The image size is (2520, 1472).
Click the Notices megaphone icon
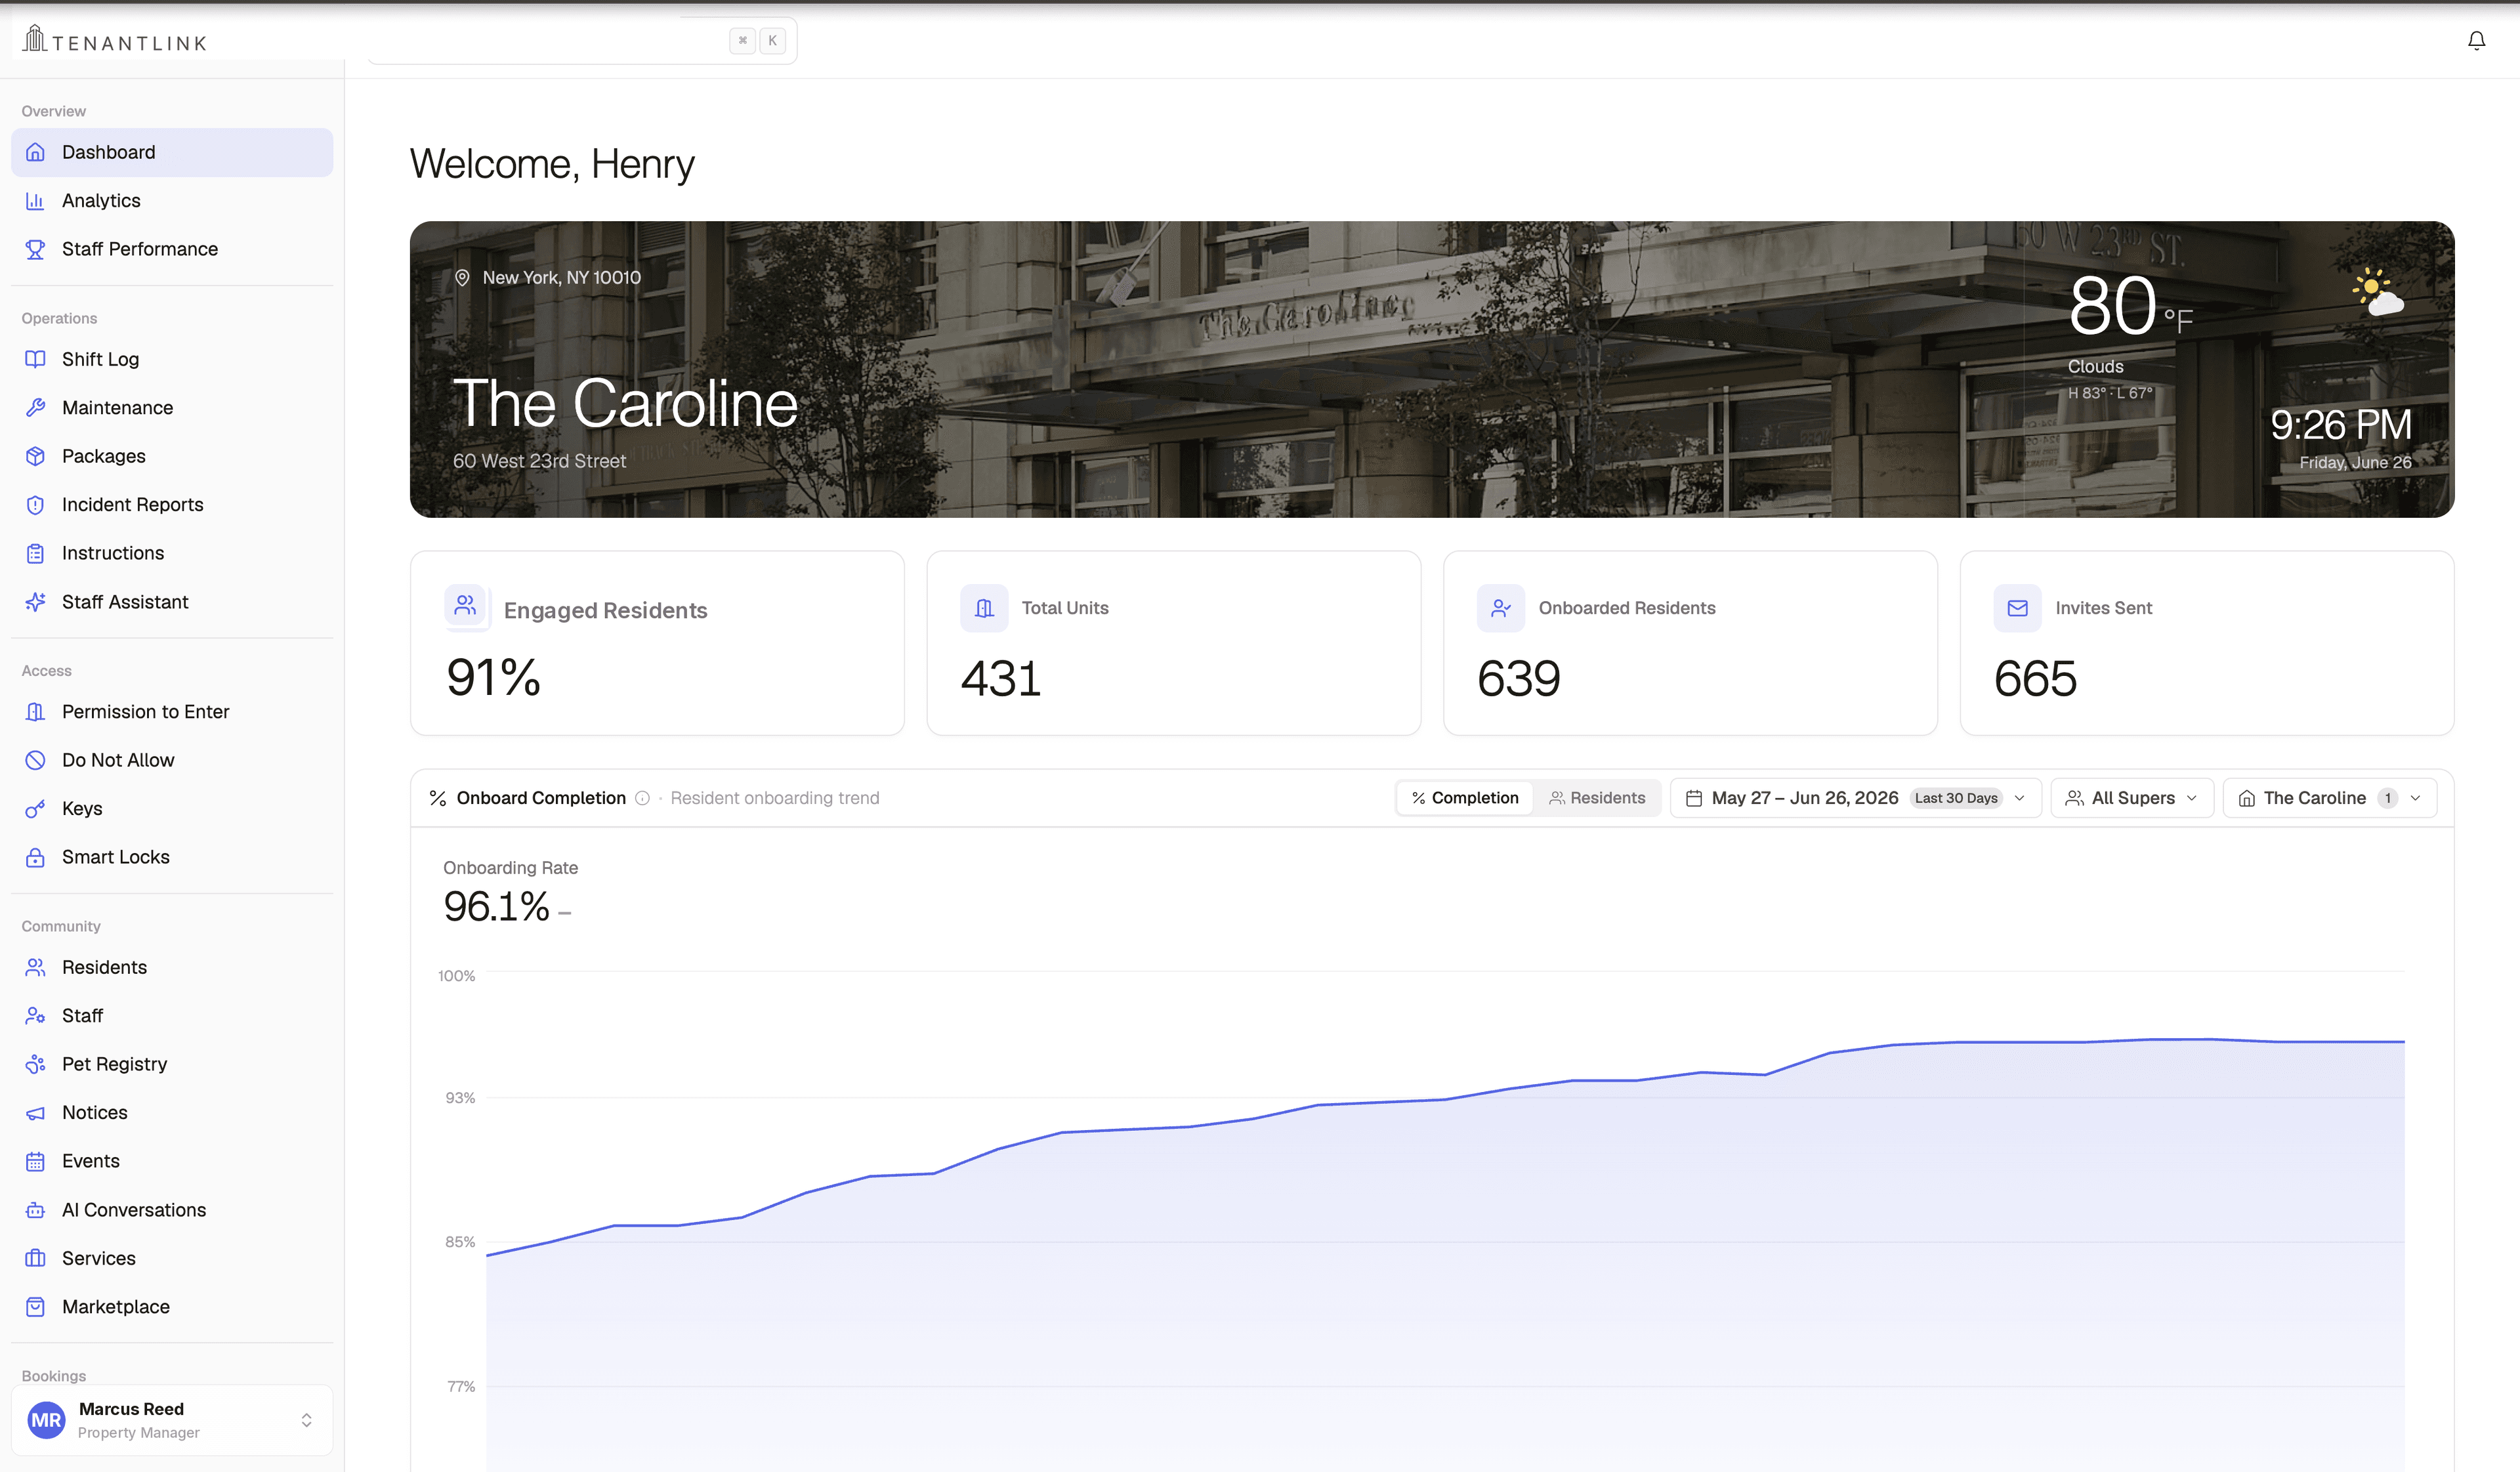35,1113
